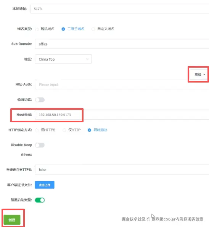Viewport: 209px width, 227px height.
Task: Click the Sub Domain field containing office
Action: coord(122,44)
